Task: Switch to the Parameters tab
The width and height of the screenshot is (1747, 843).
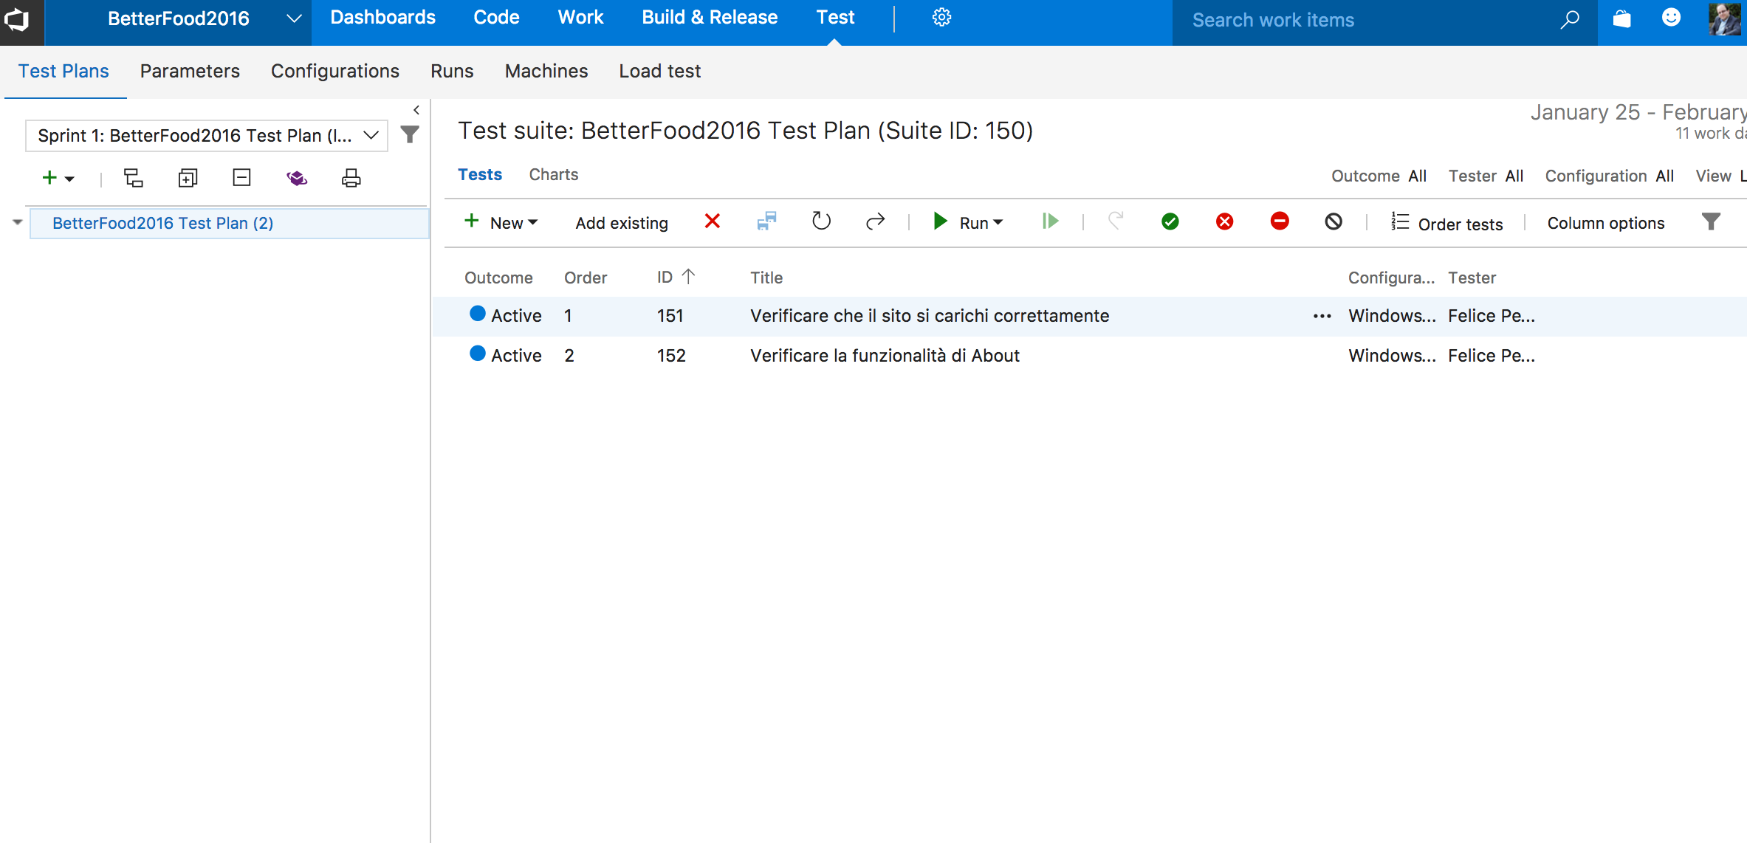Action: [190, 71]
